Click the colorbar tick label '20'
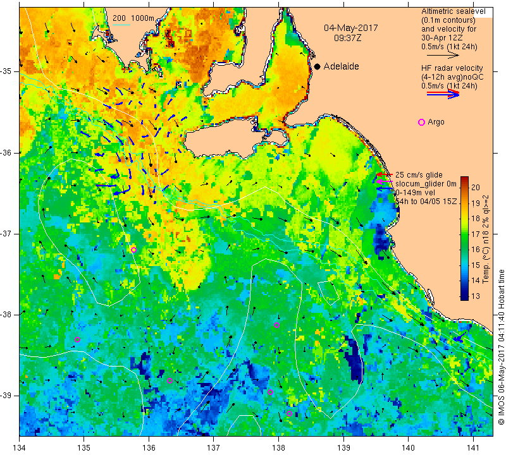This screenshot has height=455, width=506. pyautogui.click(x=476, y=187)
